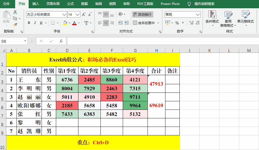This screenshot has width=259, height=150.
Task: Click the phonetic guide wén icon
Action: click(86, 23)
